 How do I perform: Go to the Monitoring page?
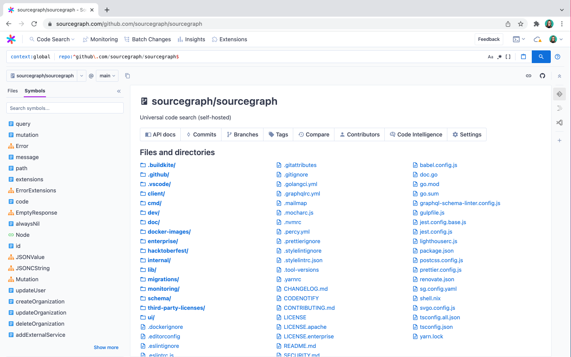pos(100,39)
